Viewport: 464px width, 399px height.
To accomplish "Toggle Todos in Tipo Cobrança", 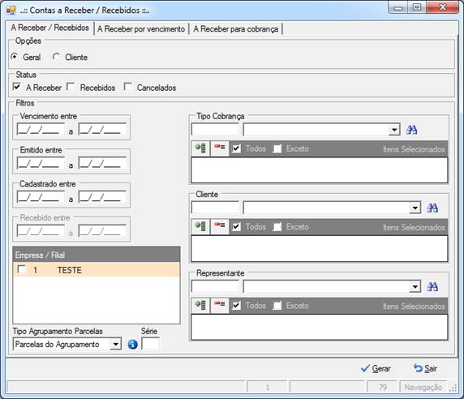I will [x=236, y=148].
